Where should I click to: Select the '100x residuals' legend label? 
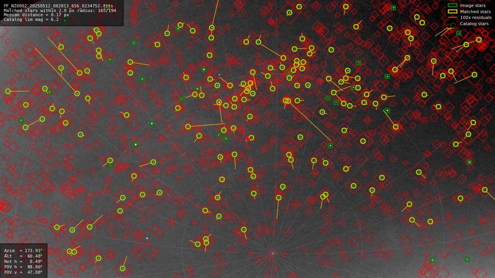476,18
